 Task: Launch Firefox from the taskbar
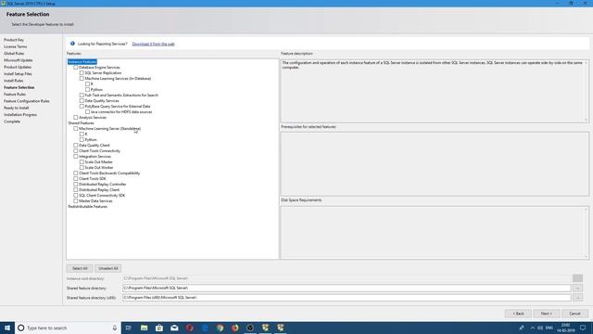(x=234, y=328)
